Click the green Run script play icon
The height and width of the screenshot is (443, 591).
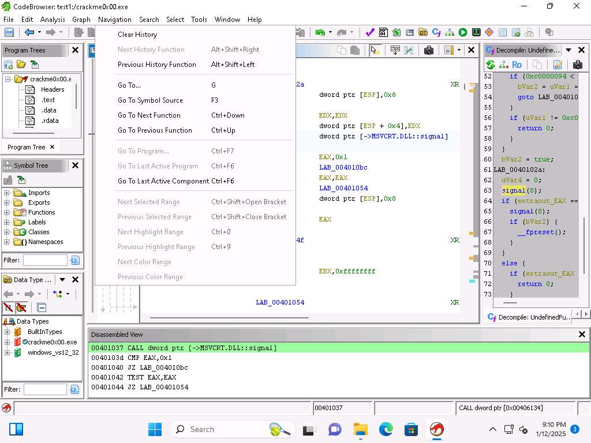[463, 33]
